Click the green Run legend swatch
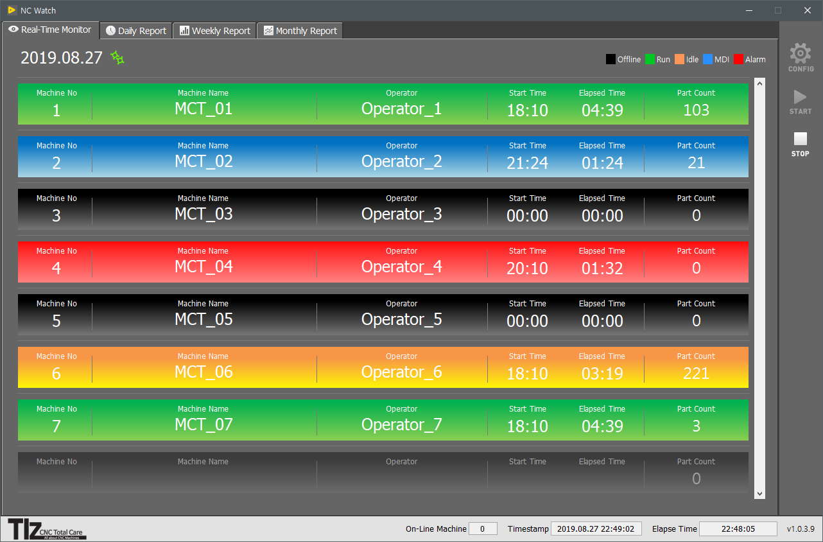The image size is (823, 542). [650, 59]
